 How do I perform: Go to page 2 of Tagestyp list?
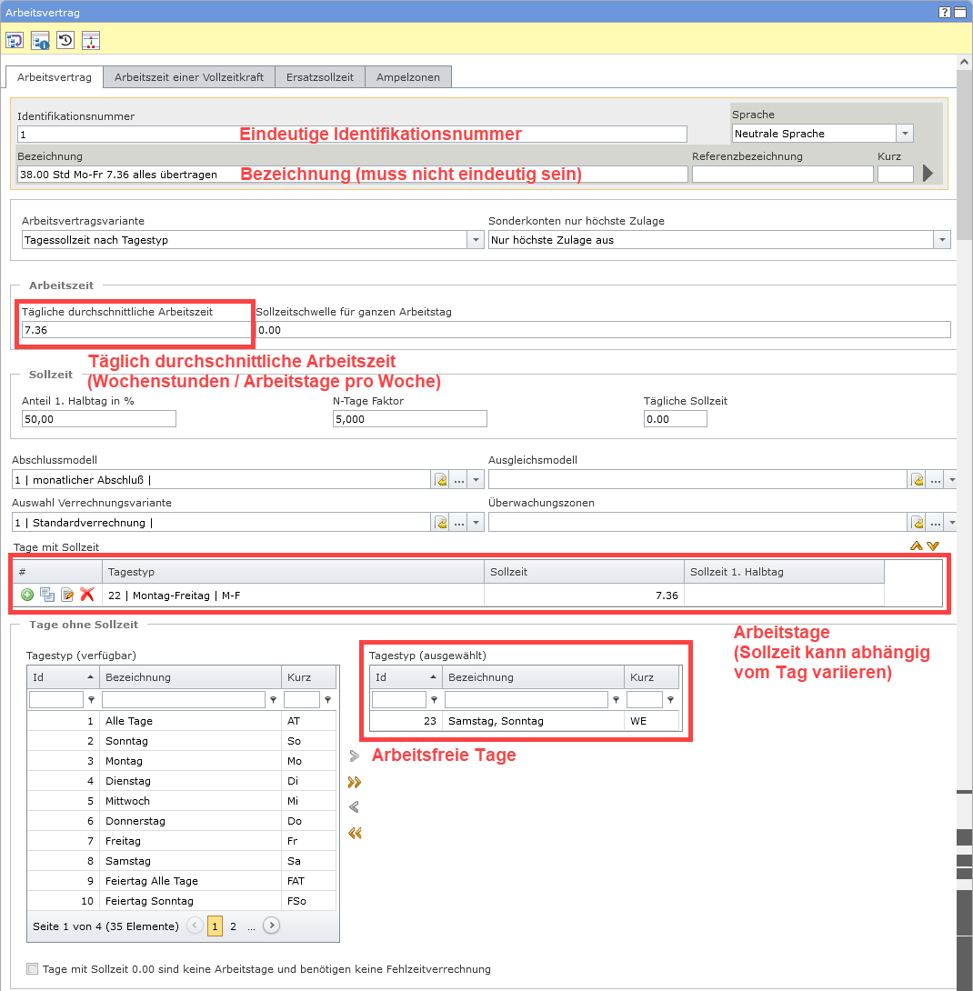233,926
